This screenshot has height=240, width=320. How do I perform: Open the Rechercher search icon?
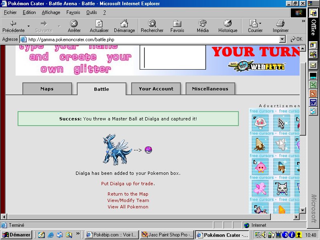[152, 24]
